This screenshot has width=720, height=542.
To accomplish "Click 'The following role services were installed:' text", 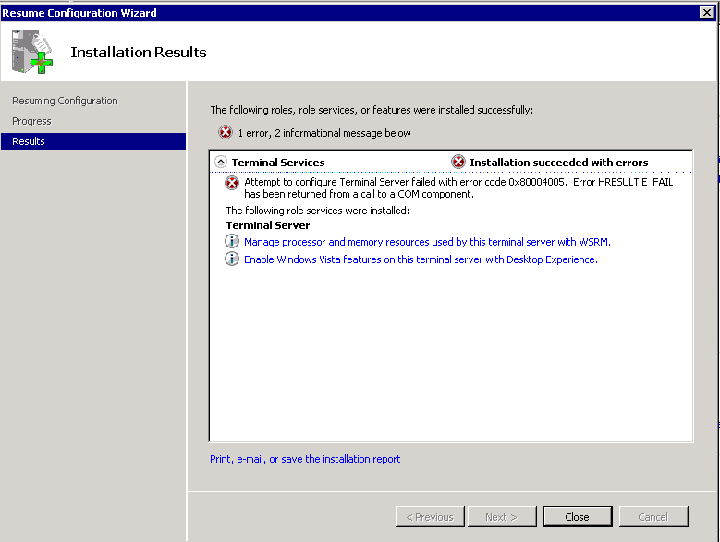I will [317, 211].
